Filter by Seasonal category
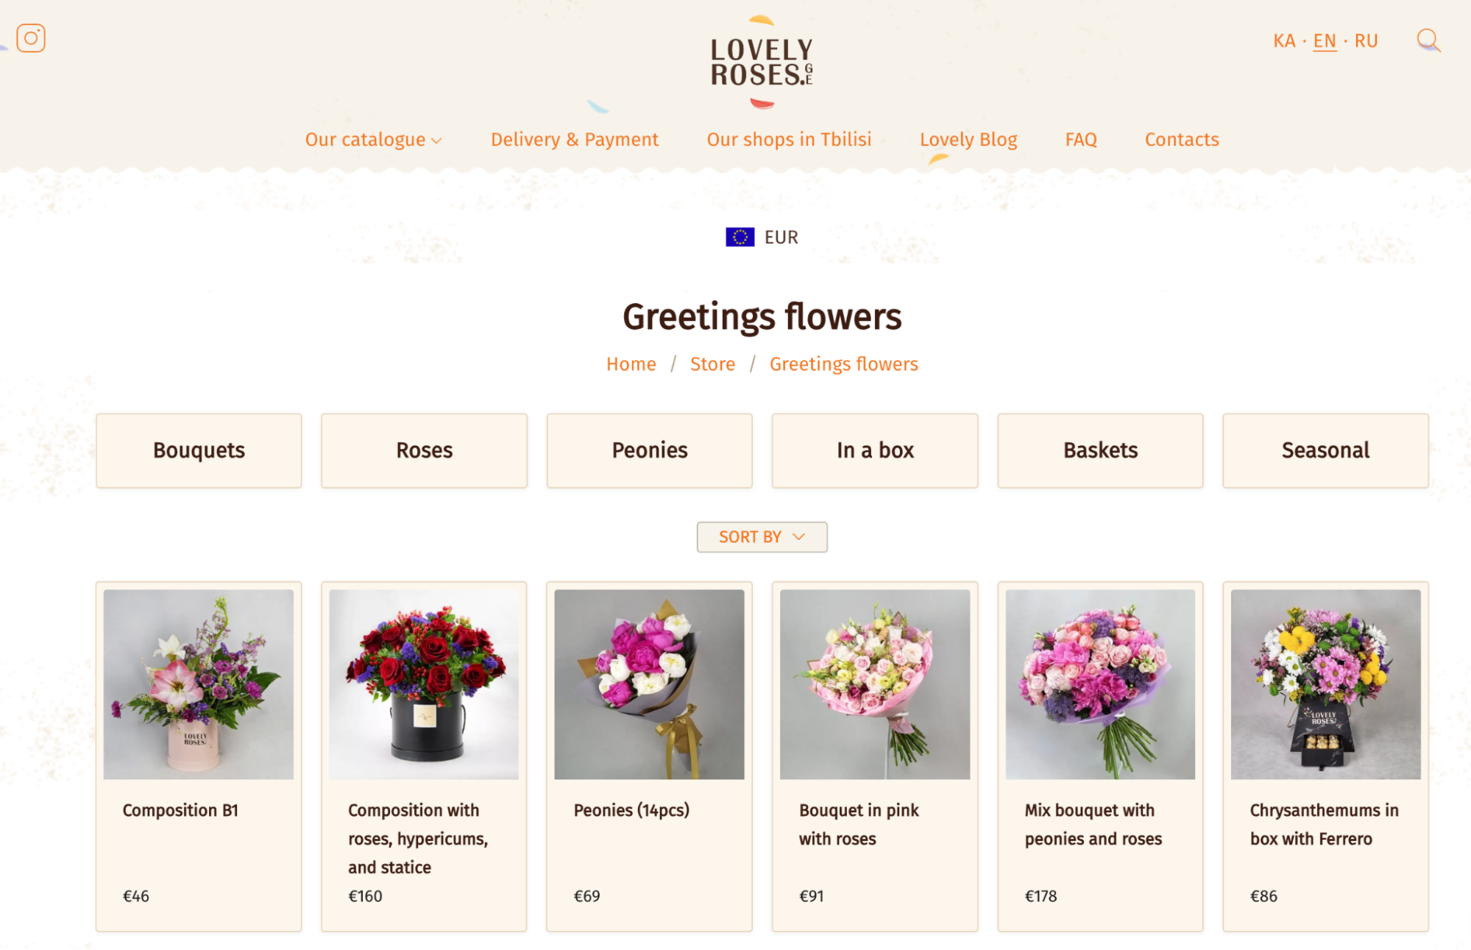The width and height of the screenshot is (1471, 950). tap(1325, 450)
